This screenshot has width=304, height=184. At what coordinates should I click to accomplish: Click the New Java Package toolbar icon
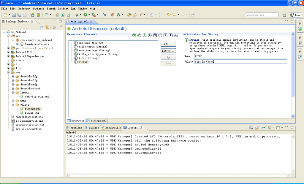pos(113,15)
